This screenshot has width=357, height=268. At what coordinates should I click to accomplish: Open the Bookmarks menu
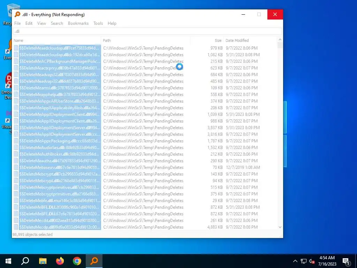[78, 23]
